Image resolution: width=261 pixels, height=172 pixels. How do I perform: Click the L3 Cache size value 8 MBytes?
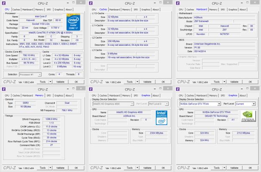click(x=122, y=54)
